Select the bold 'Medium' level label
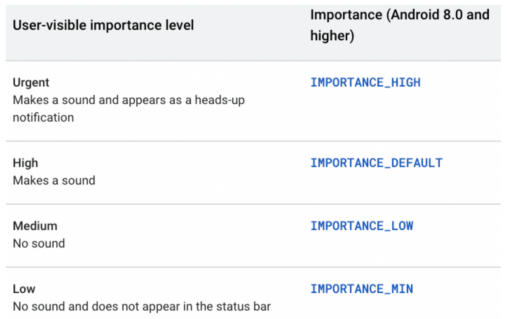Screen dimensions: 507x319 point(35,226)
